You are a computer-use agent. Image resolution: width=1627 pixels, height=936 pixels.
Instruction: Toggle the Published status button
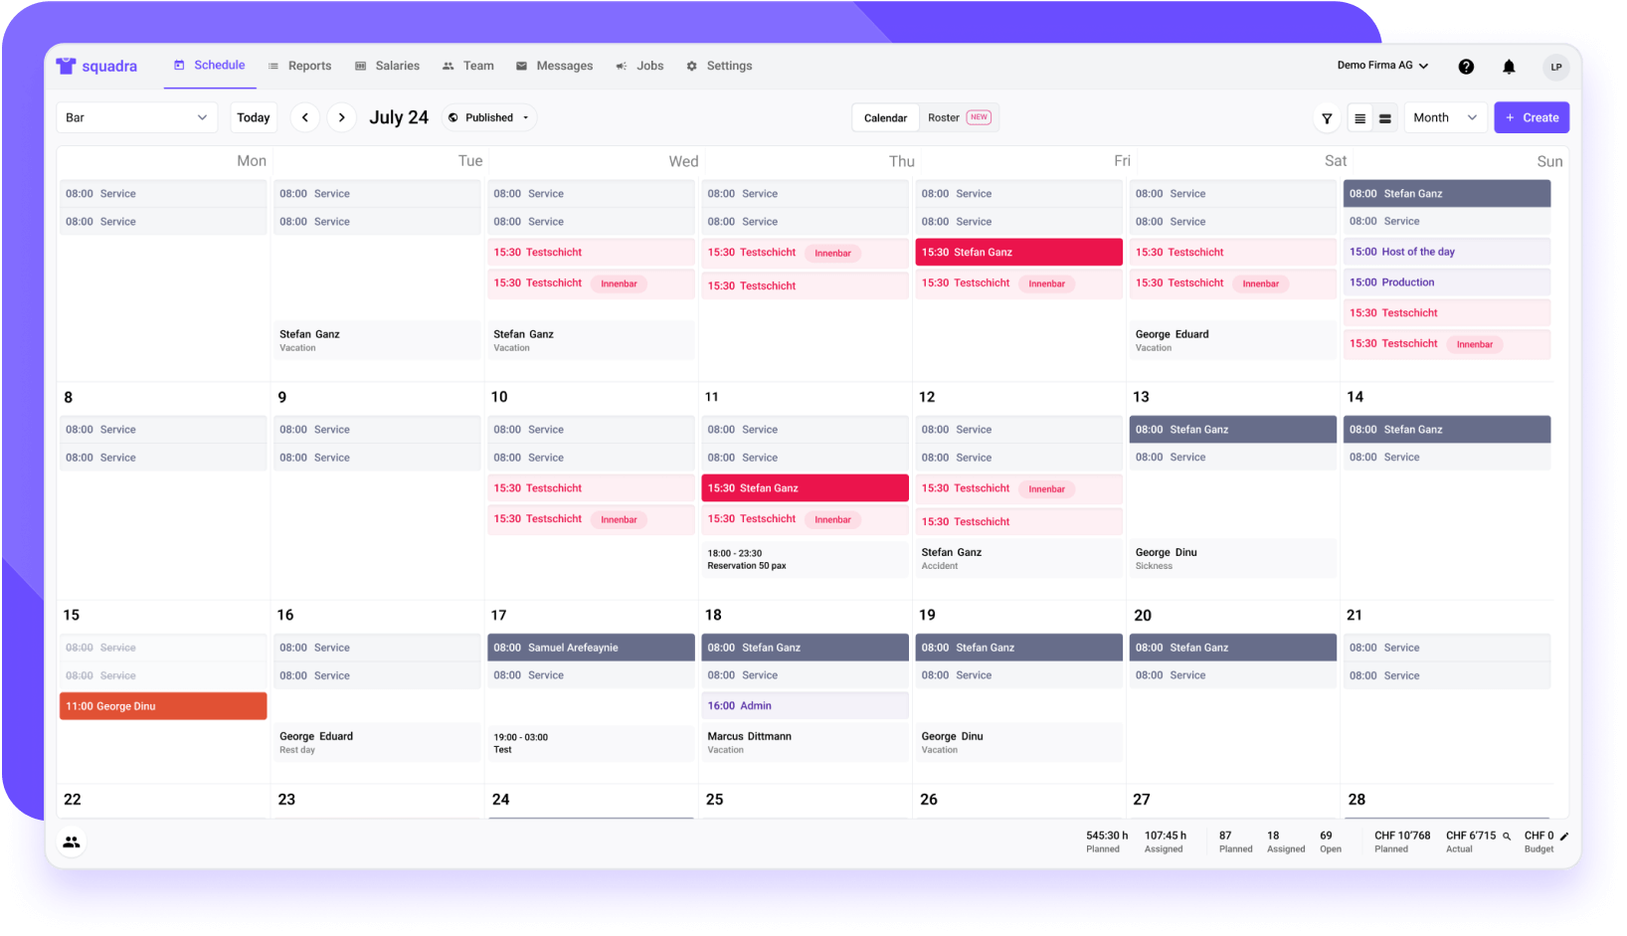click(488, 117)
